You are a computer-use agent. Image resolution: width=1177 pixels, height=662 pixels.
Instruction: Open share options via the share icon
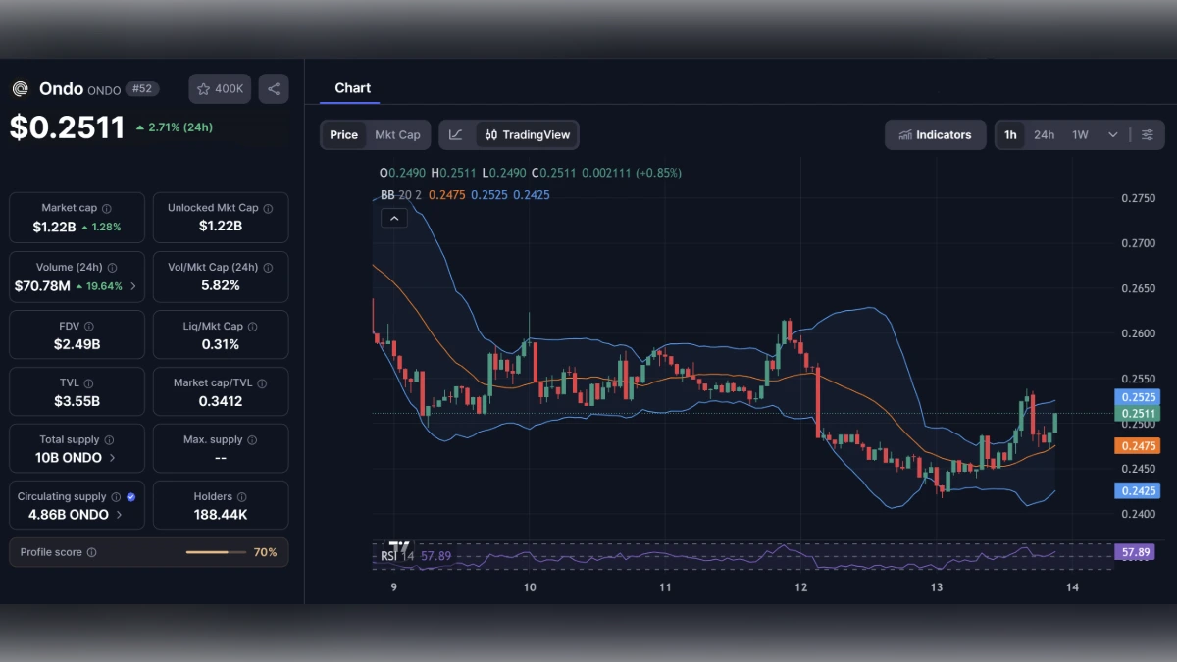[273, 88]
